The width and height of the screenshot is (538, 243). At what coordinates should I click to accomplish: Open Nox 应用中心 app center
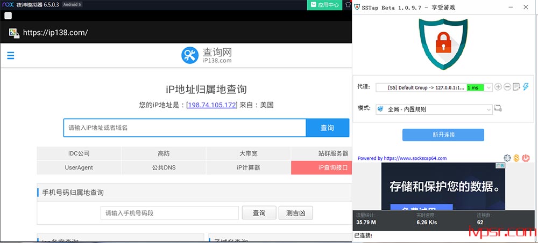tap(324, 5)
